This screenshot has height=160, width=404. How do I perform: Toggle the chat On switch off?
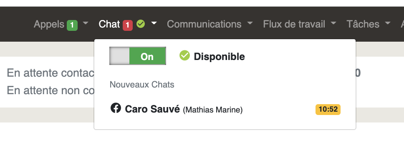click(x=138, y=56)
